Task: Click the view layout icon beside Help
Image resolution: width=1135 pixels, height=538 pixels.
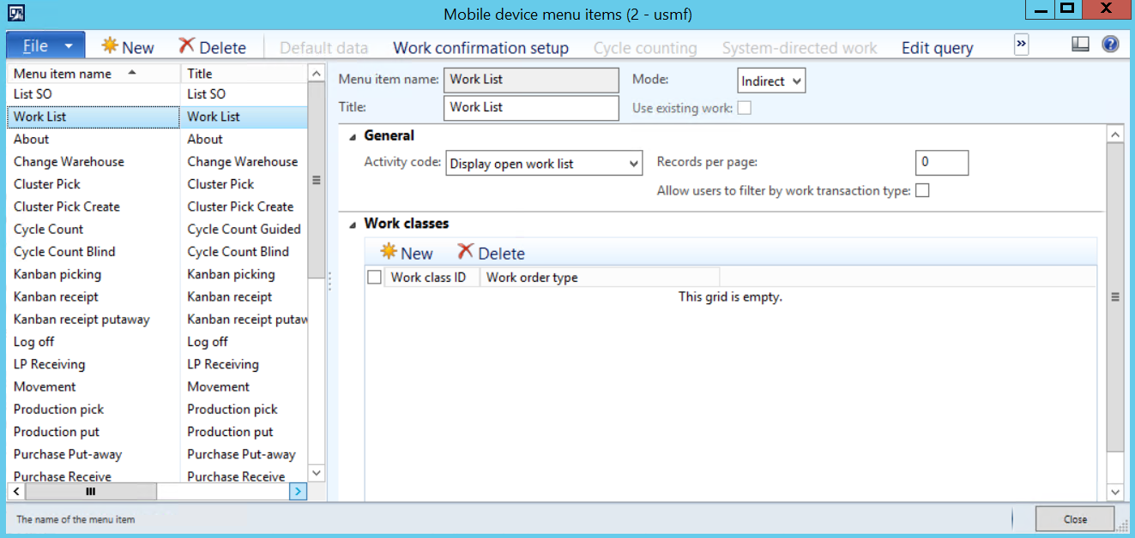Action: (1081, 45)
